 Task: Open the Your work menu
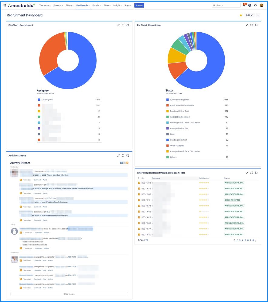click(45, 5)
